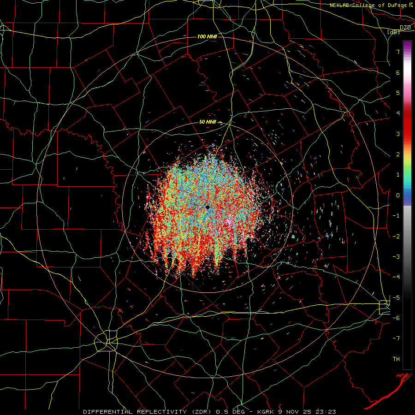This screenshot has height=415, width=415.
Task: Click the '-4' value on color scale
Action: pos(396,277)
